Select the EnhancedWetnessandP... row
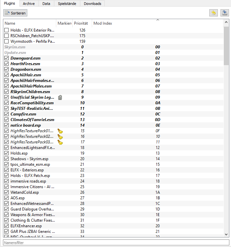 [x=113, y=204]
